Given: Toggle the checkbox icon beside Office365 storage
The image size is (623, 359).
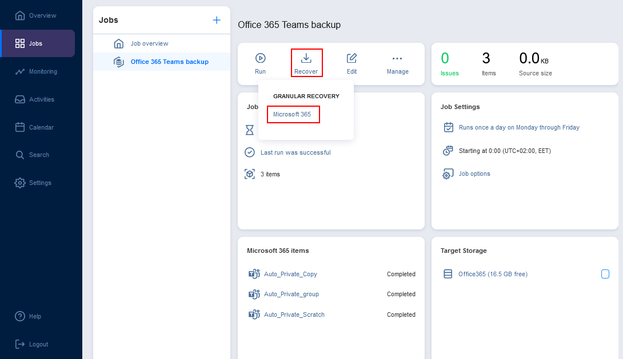Looking at the screenshot, I should point(605,274).
